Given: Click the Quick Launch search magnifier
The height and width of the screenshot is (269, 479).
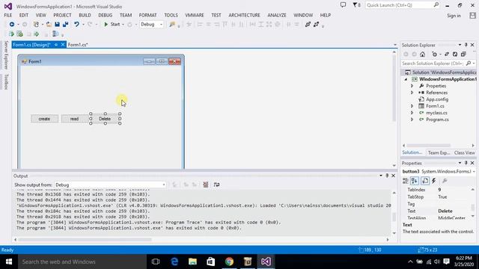Looking at the screenshot, I should coord(436,5).
